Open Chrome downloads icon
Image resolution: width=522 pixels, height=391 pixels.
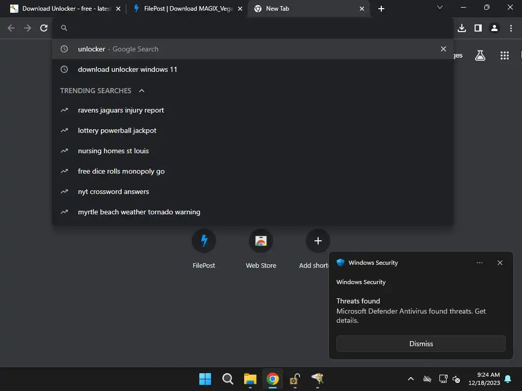(462, 28)
